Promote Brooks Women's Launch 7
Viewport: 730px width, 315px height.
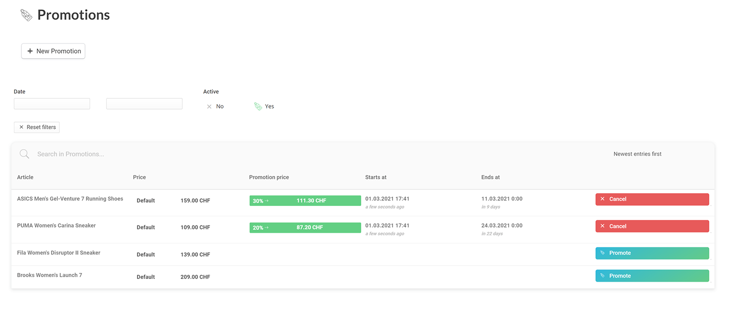652,276
